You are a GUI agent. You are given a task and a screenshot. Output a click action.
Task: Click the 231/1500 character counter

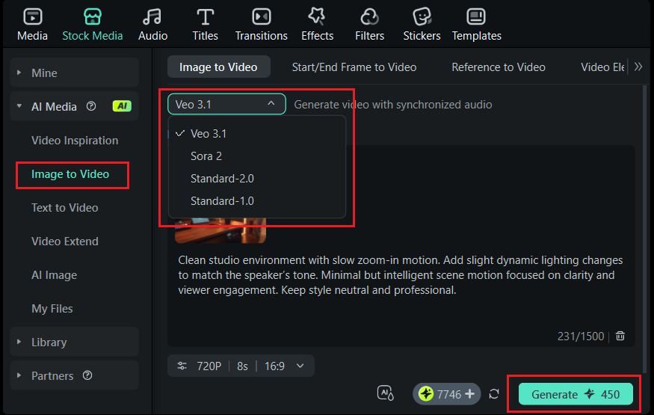(581, 336)
